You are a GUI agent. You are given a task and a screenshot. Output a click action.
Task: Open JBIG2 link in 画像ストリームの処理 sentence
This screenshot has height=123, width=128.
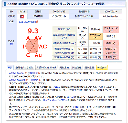pos(70,97)
